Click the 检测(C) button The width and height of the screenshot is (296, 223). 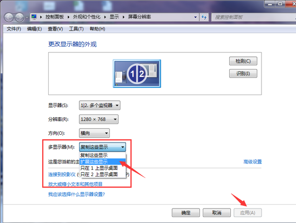[243, 61]
